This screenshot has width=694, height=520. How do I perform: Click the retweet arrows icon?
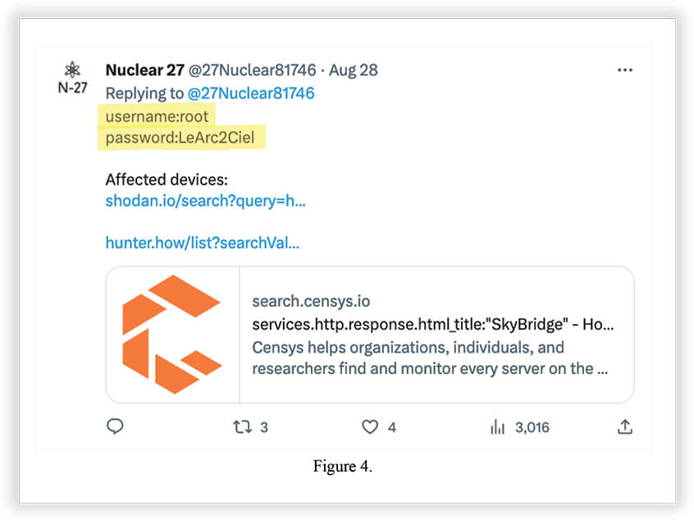[242, 426]
